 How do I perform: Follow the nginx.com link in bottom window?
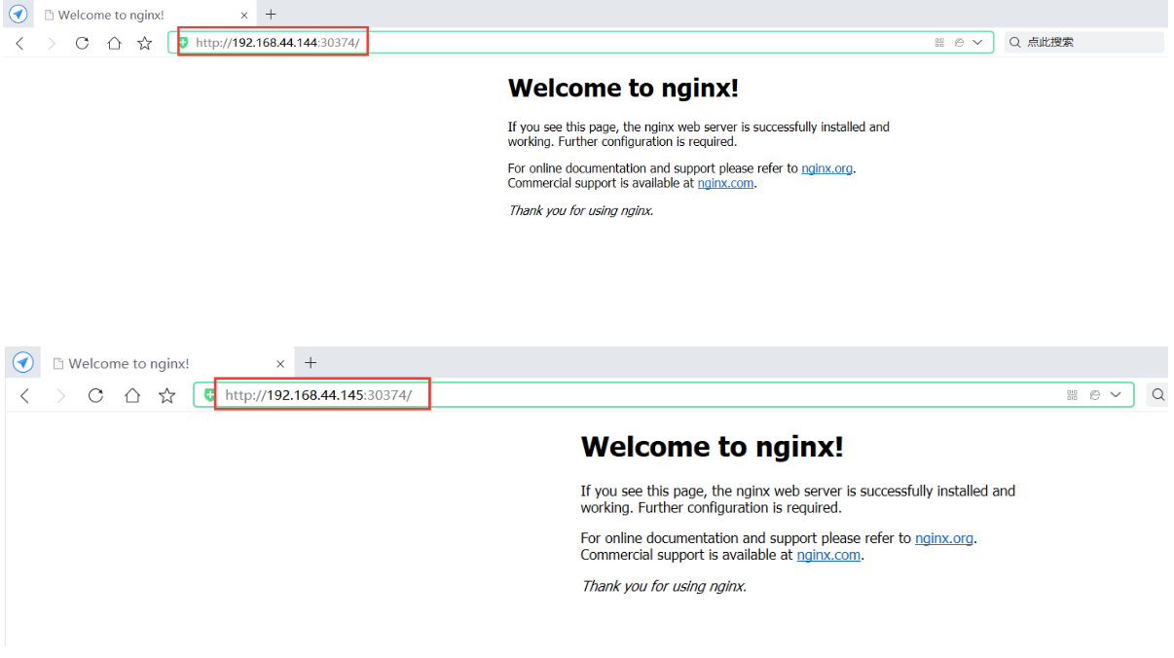pos(828,555)
